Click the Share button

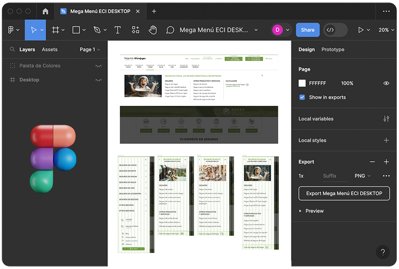(308, 30)
